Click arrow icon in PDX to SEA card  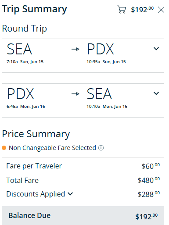tap(76, 94)
